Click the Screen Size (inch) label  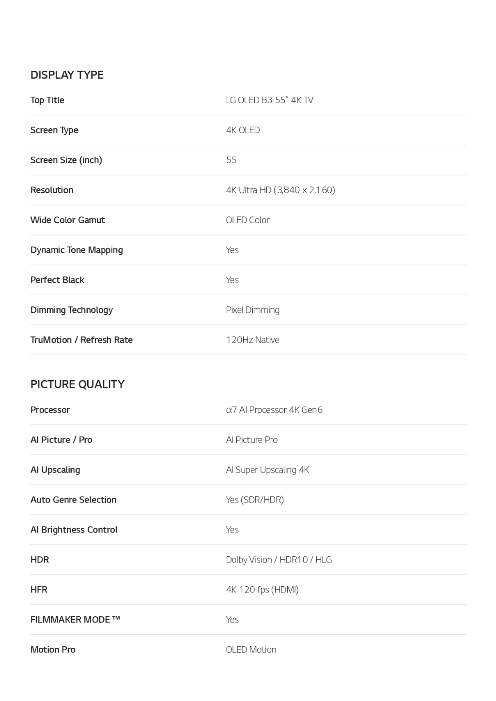click(66, 160)
